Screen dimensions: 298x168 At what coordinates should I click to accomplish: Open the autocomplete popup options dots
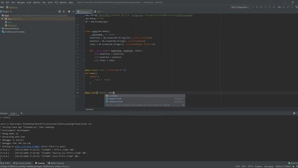(x=183, y=105)
